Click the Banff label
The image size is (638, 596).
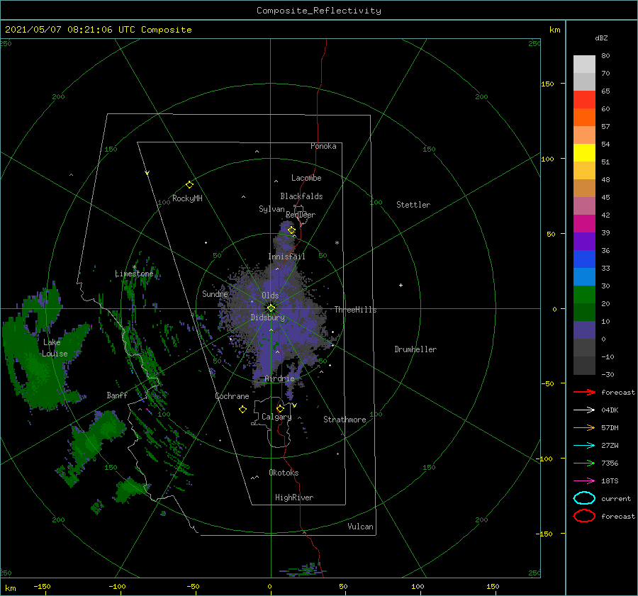tap(117, 395)
